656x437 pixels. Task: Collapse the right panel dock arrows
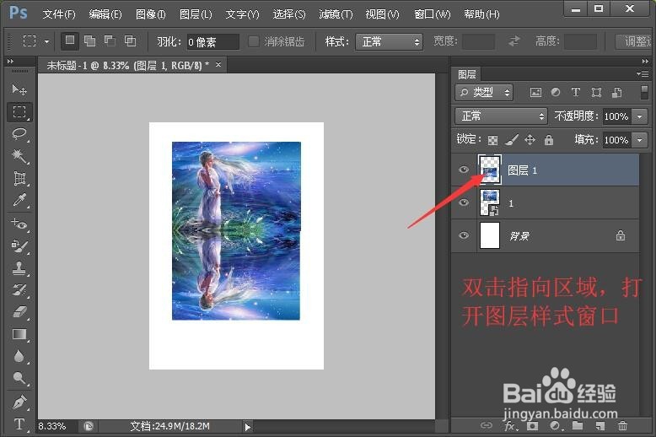pyautogui.click(x=645, y=61)
